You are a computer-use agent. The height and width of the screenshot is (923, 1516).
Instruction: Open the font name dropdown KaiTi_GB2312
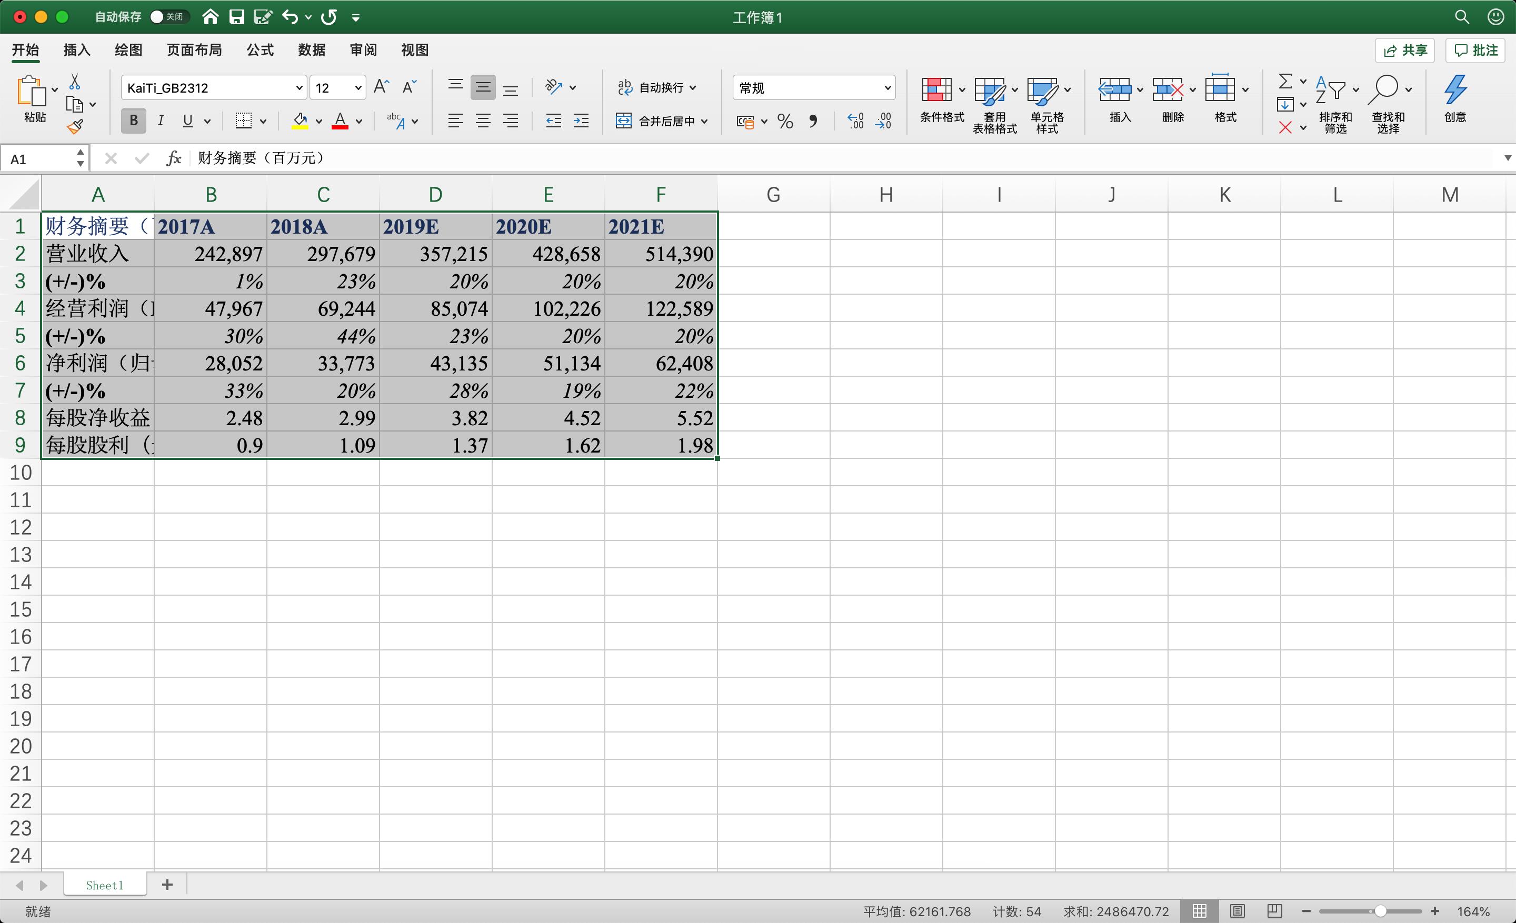299,88
